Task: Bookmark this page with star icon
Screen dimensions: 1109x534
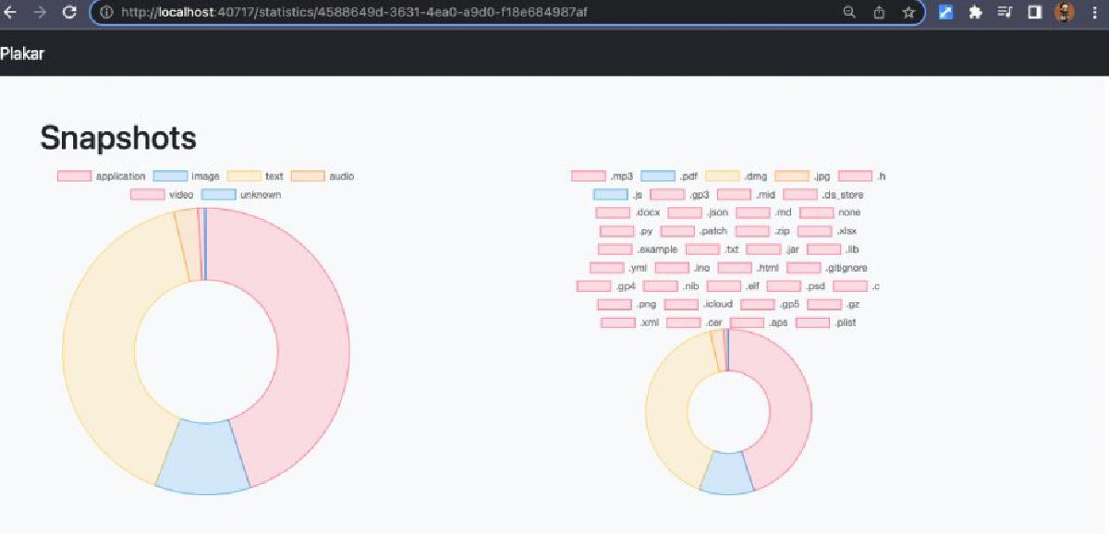Action: (x=908, y=13)
